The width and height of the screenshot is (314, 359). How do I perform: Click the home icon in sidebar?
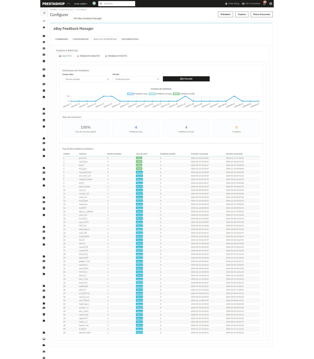[x=44, y=27]
